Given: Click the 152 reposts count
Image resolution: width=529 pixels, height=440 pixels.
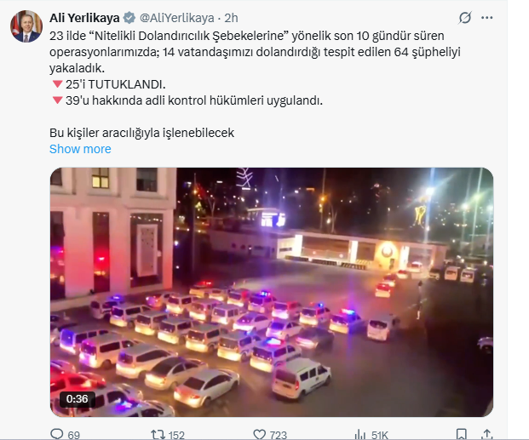Looking at the screenshot, I should click(176, 435).
